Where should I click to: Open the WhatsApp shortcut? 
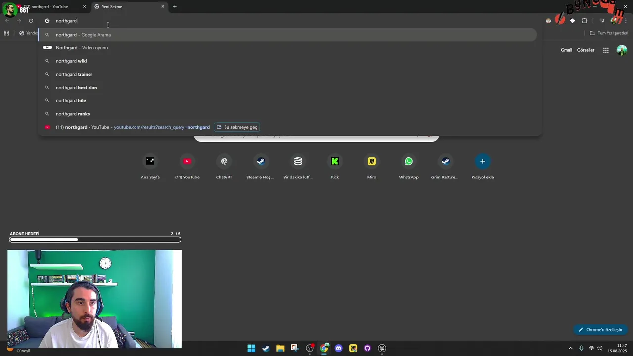pyautogui.click(x=408, y=167)
